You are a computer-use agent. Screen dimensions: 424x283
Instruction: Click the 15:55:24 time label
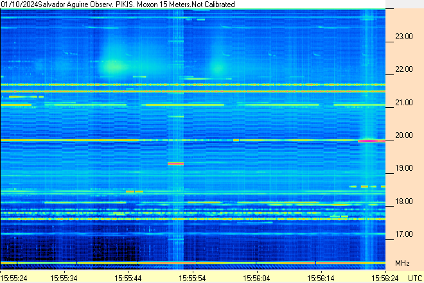tap(13, 278)
